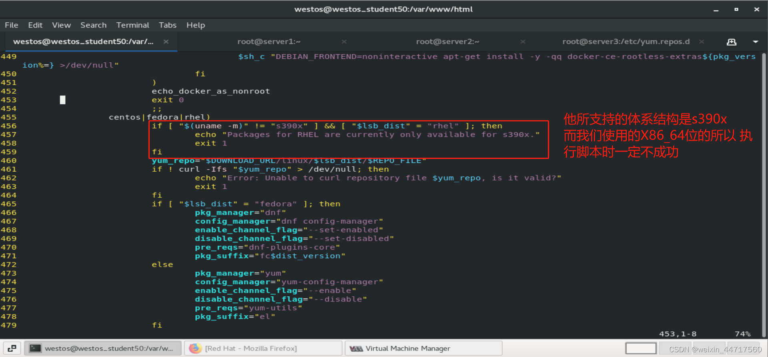The height and width of the screenshot is (357, 768).
Task: Click the show desktop icon in taskbar
Action: tap(12, 348)
